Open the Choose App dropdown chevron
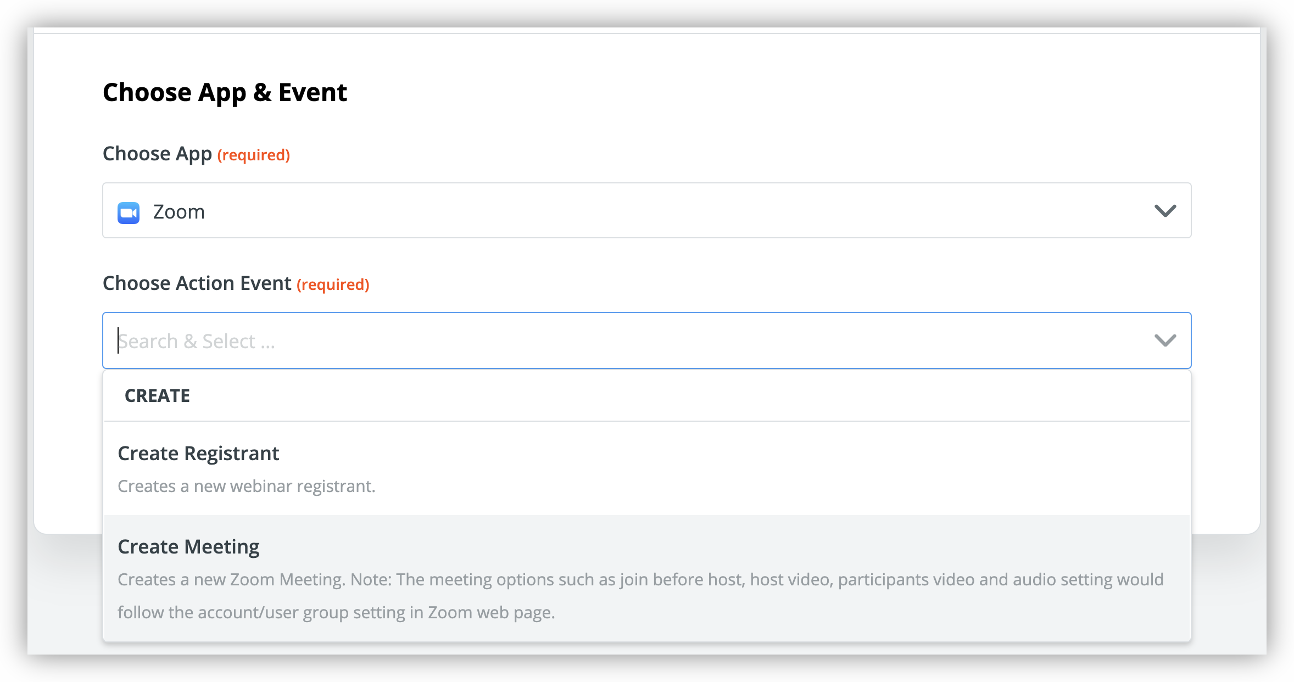This screenshot has width=1294, height=682. click(1167, 210)
